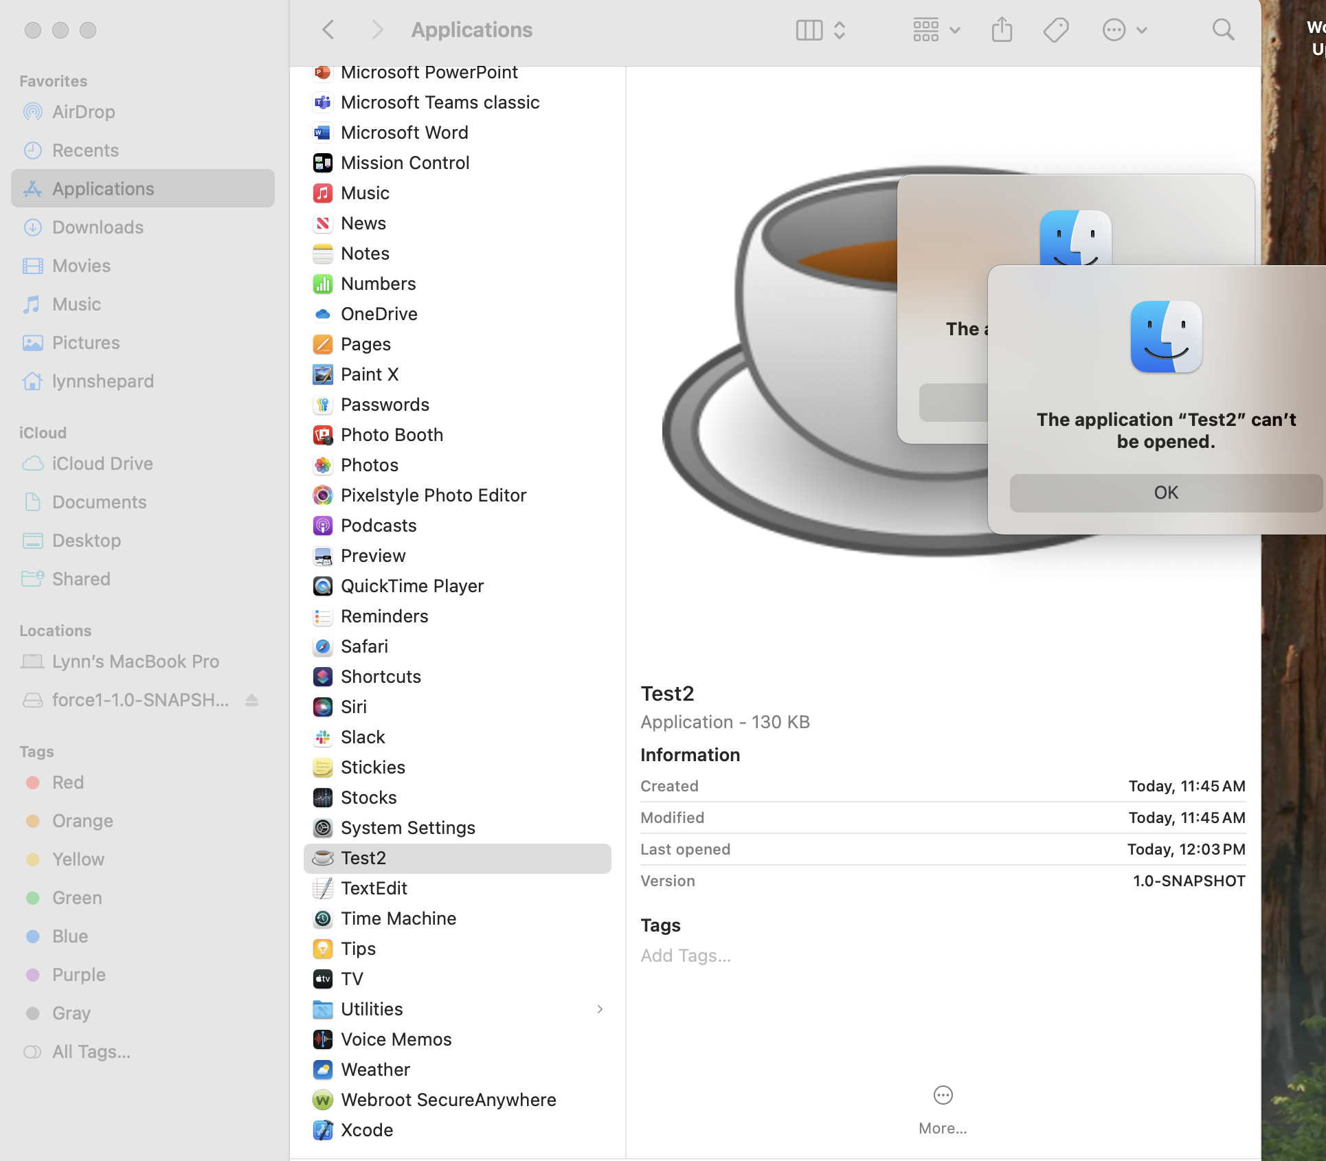Select the Stocks app row
Screen dimensions: 1326x1161
(457, 797)
